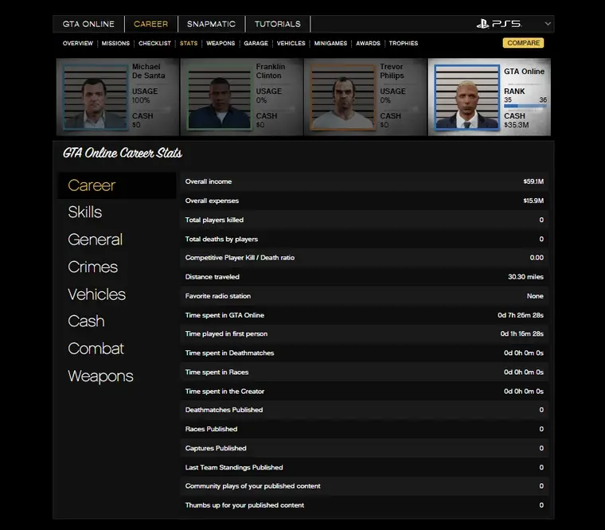Select the GTA Online character portrait

[x=466, y=97]
